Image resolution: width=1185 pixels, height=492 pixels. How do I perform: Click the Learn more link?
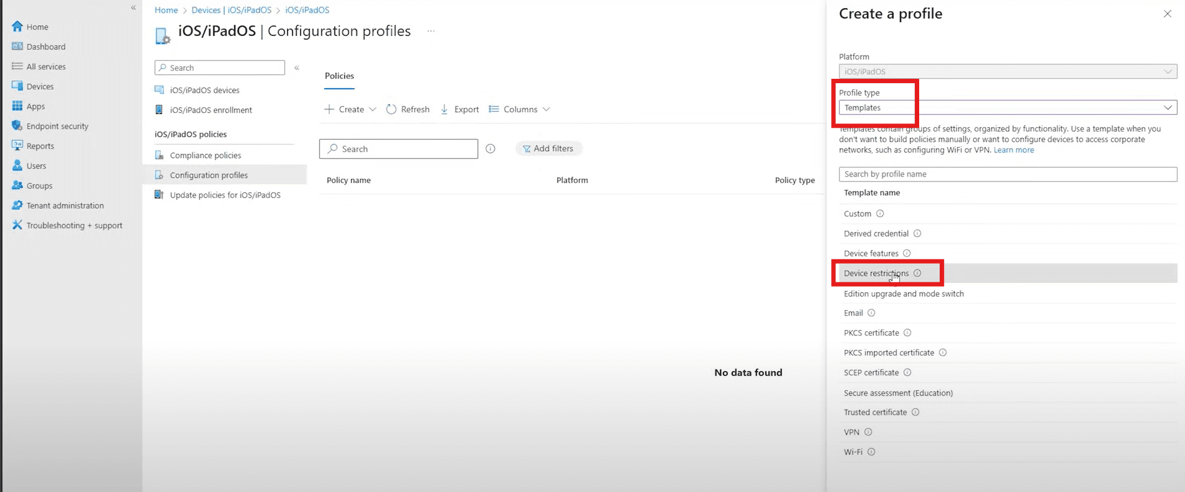1014,150
